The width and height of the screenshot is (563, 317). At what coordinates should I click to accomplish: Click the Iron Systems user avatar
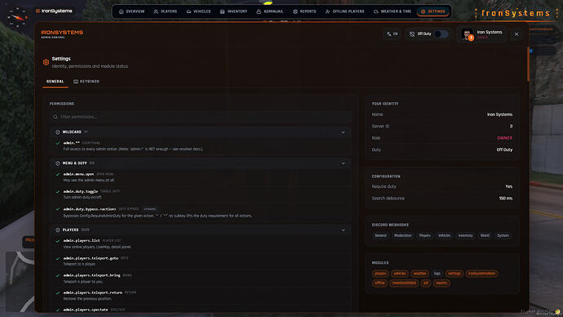pyautogui.click(x=467, y=34)
